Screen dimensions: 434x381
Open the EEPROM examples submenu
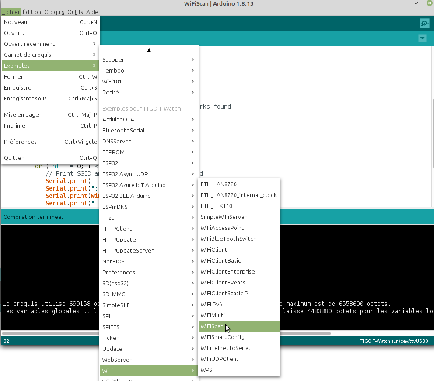click(x=149, y=152)
